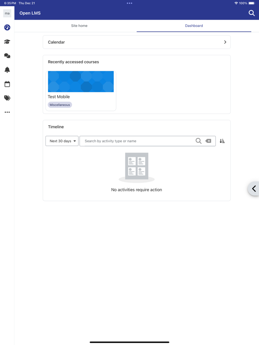Click the timeline search magnifier icon
This screenshot has width=259, height=345.
point(198,141)
